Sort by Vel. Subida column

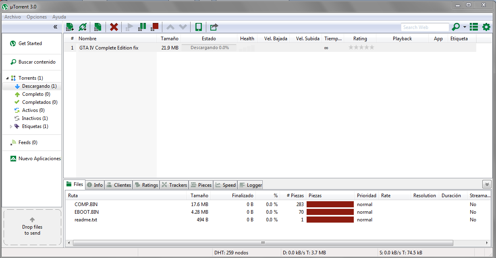click(x=307, y=39)
